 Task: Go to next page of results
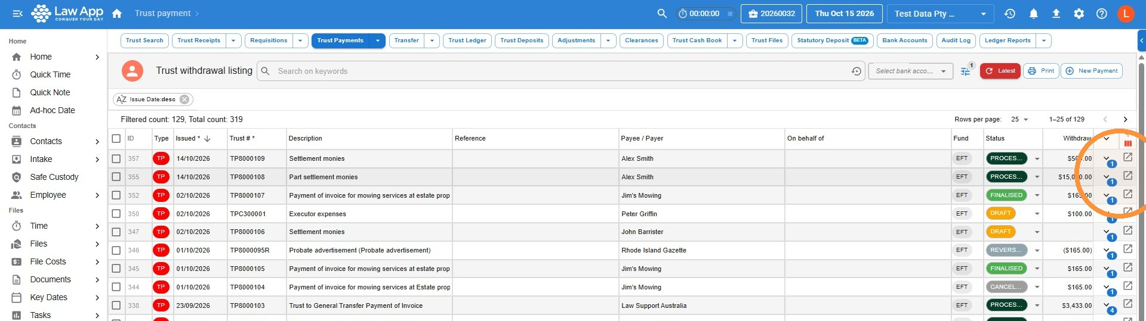pos(1126,119)
